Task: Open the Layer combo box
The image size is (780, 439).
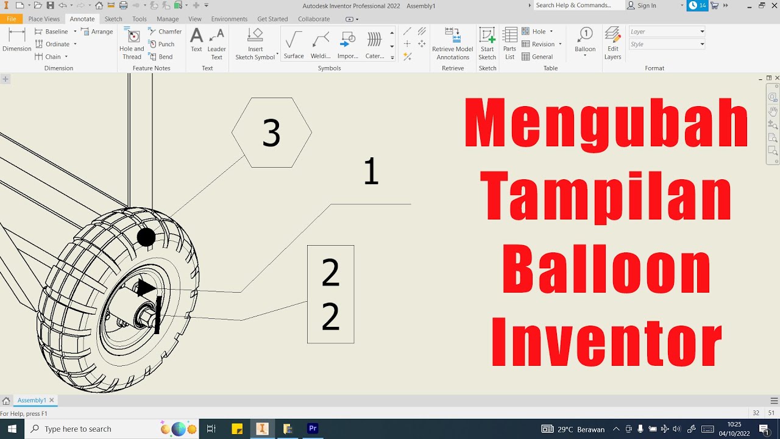Action: coord(667,32)
